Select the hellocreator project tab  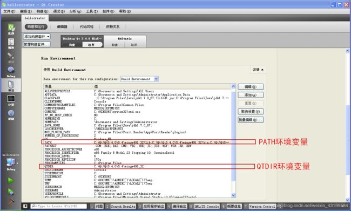(35, 18)
